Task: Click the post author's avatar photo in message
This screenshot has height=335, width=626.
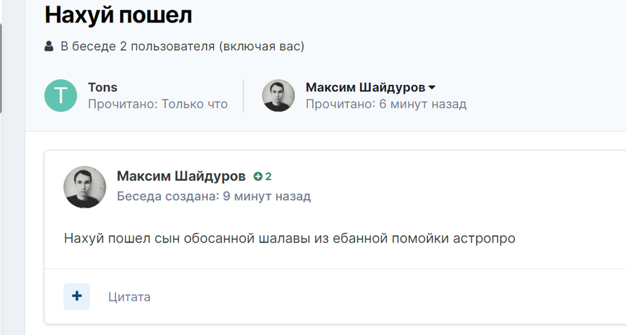Action: (85, 187)
